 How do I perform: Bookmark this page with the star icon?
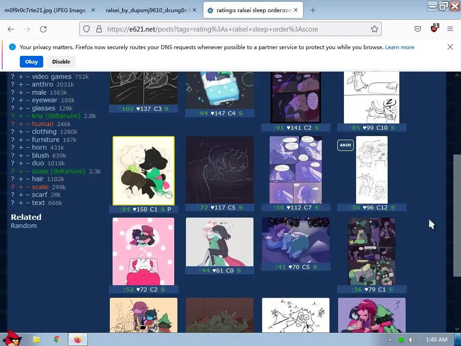coord(374,29)
